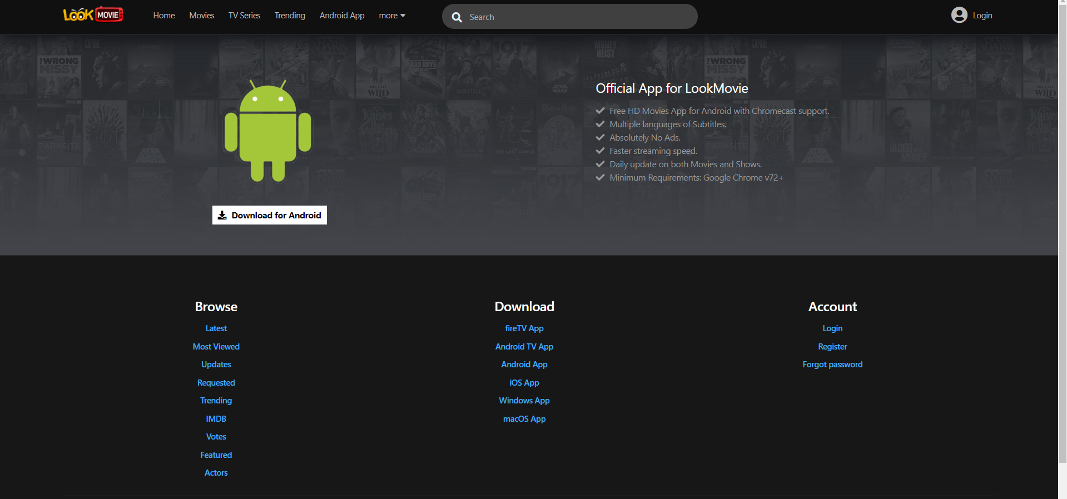Image resolution: width=1067 pixels, height=499 pixels.
Task: Click the LookMovie logo
Action: click(93, 15)
